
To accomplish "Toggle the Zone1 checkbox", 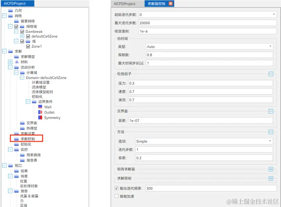I will (x=28, y=47).
